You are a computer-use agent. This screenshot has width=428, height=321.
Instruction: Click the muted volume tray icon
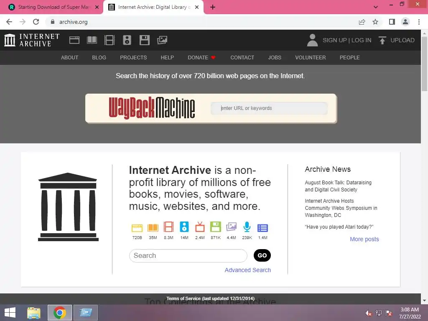coord(368,313)
